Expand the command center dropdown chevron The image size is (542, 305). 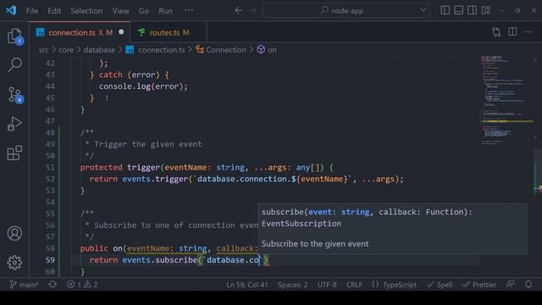click(x=423, y=10)
